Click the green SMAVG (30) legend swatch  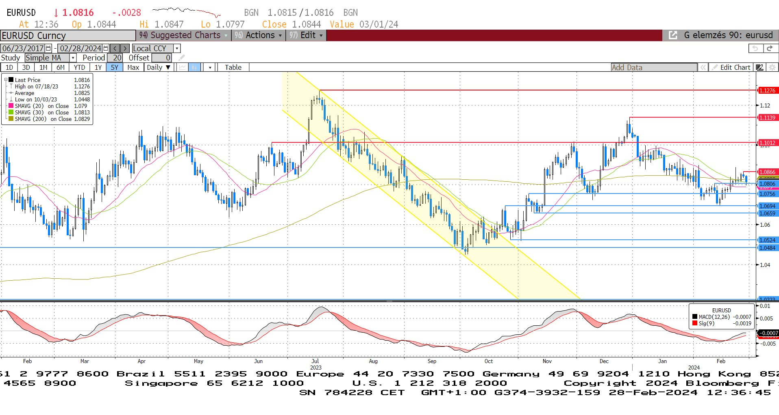point(11,112)
